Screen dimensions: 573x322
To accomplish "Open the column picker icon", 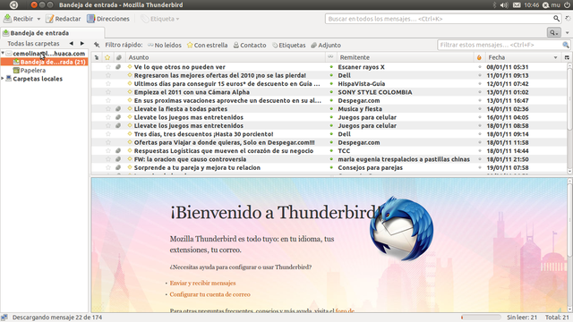I will tap(567, 57).
